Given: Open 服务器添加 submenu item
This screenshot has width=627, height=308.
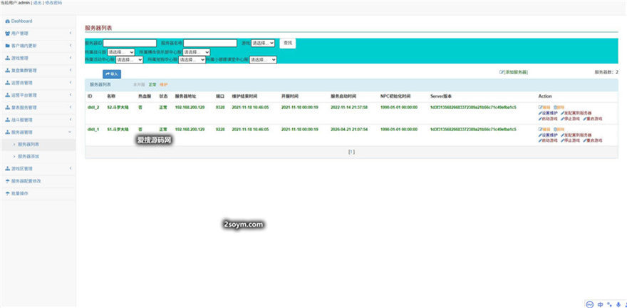Looking at the screenshot, I should (29, 156).
